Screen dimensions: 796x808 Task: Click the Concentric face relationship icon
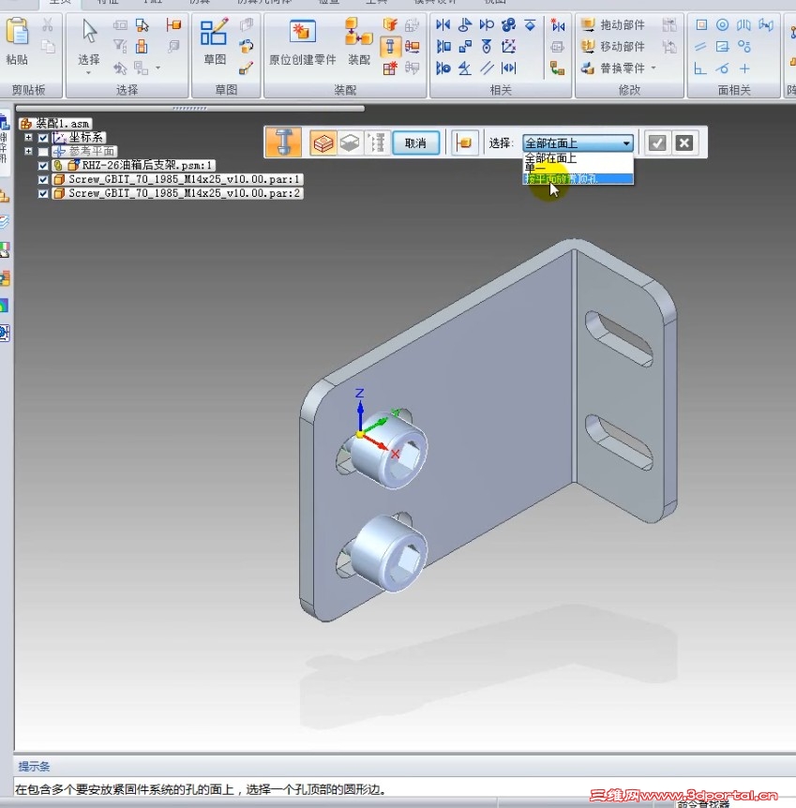click(x=723, y=24)
